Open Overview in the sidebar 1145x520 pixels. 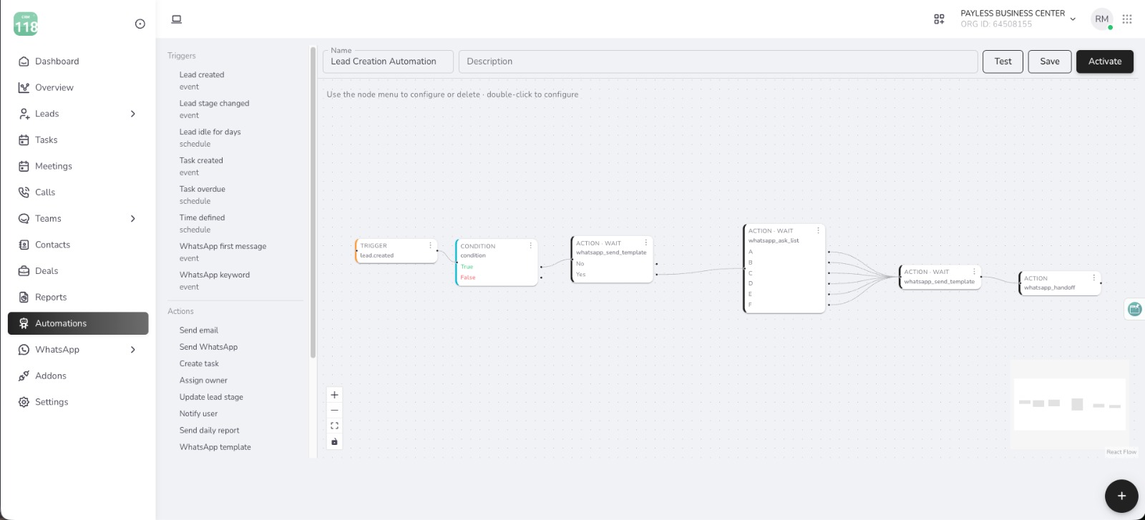pos(78,87)
